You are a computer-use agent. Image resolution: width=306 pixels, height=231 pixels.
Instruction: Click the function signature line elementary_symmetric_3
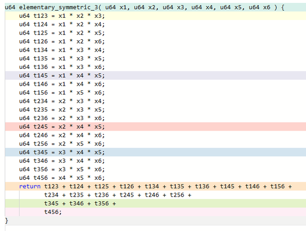(x=155, y=8)
